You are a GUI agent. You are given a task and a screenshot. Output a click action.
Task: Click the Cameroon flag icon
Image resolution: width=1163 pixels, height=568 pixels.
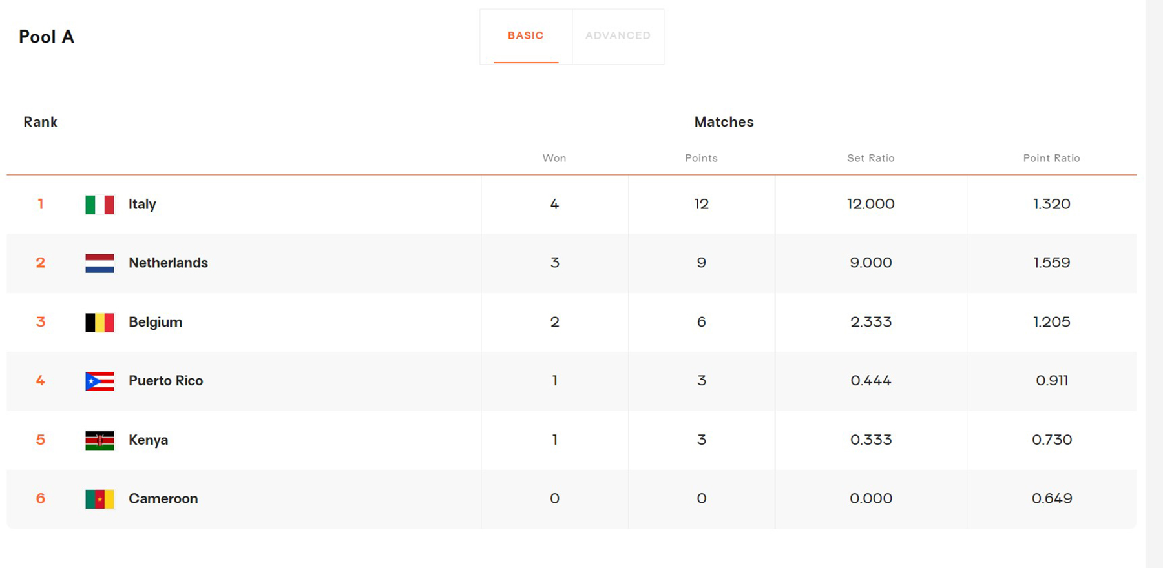pyautogui.click(x=100, y=499)
